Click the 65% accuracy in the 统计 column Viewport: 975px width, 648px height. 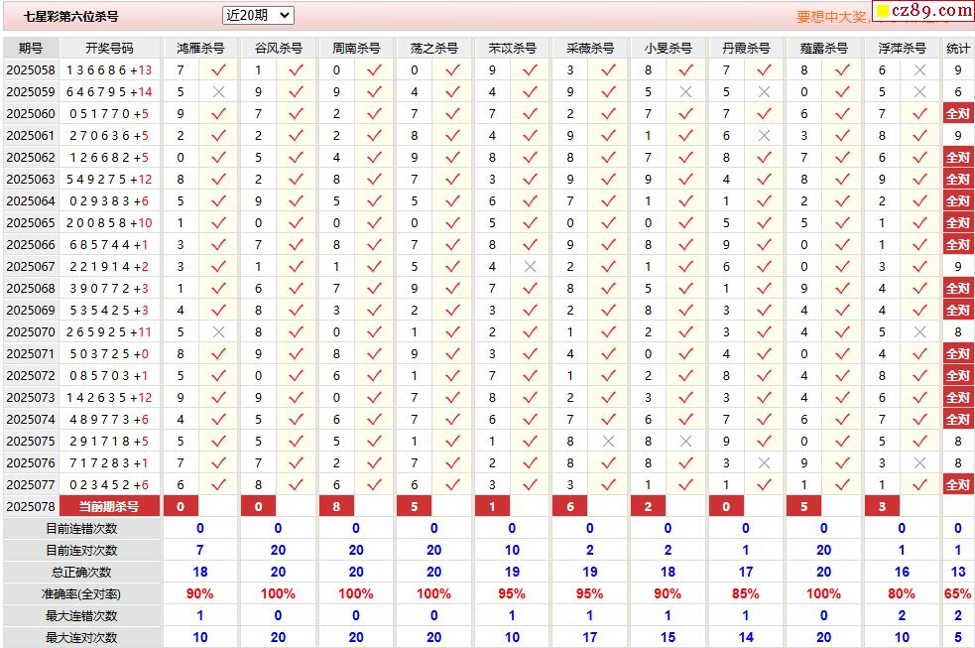(957, 593)
